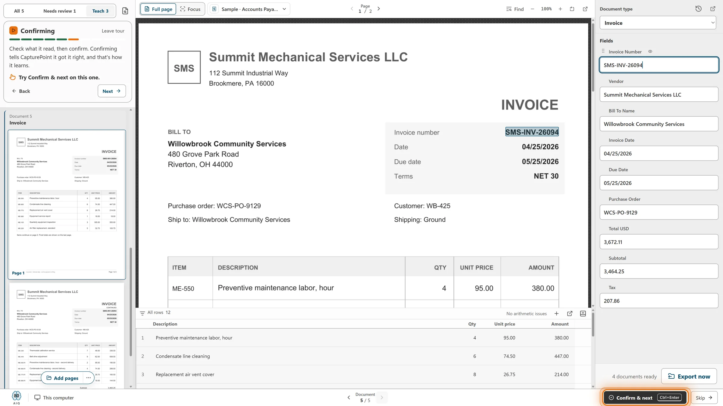Open the more options ellipsis next to Add pages
This screenshot has height=406, width=723.
pos(88,378)
